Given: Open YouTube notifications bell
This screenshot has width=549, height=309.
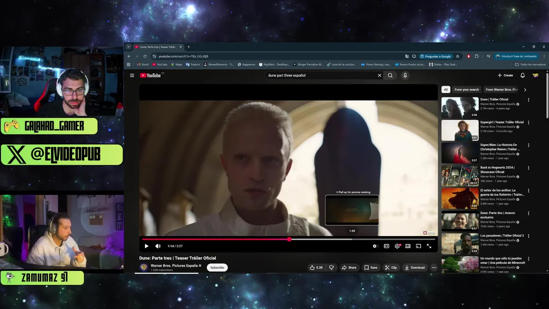Looking at the screenshot, I should point(522,76).
